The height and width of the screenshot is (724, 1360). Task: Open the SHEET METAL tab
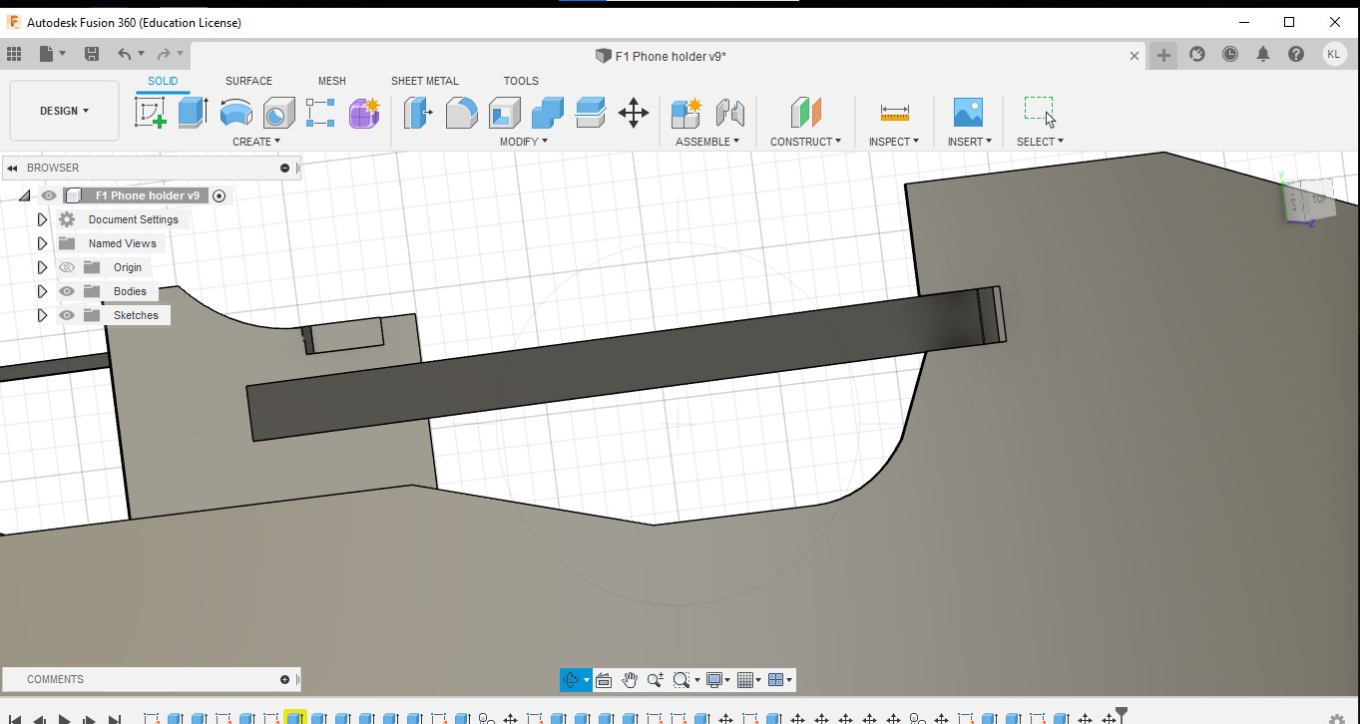click(x=424, y=81)
